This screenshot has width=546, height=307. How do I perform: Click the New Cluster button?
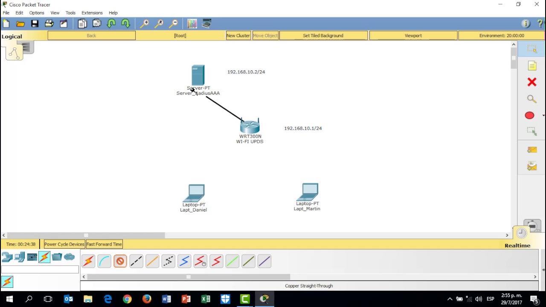coord(238,36)
